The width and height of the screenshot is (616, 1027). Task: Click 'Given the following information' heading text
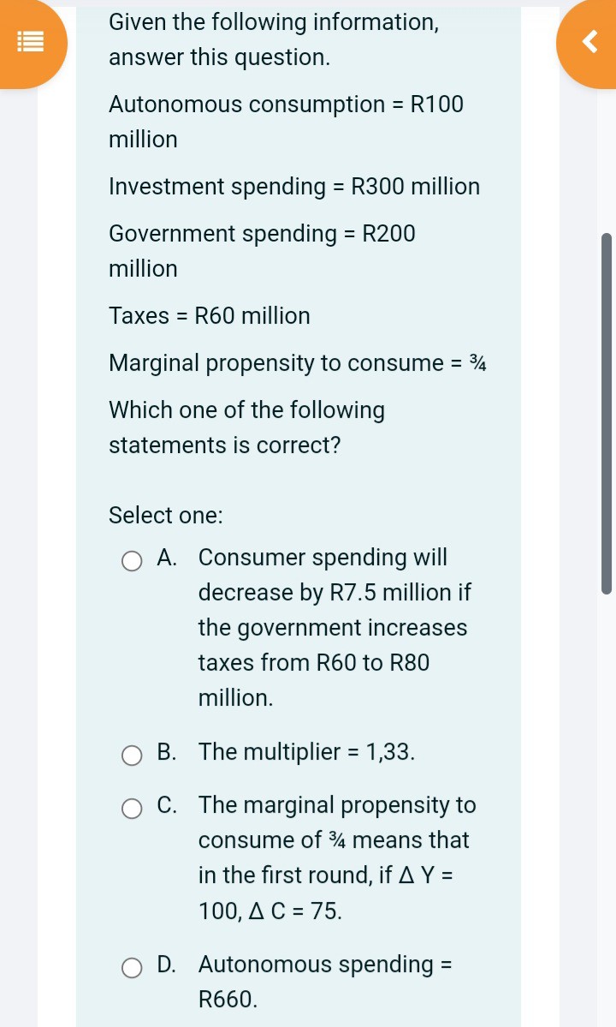pyautogui.click(x=274, y=22)
